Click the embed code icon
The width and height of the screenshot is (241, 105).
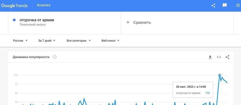pos(219,57)
